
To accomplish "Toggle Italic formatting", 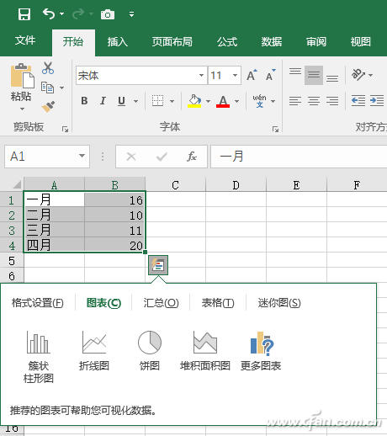I will (103, 101).
